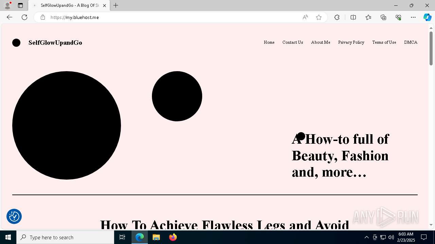Image resolution: width=435 pixels, height=244 pixels.
Task: Open the browser profile icon
Action: (7, 5)
